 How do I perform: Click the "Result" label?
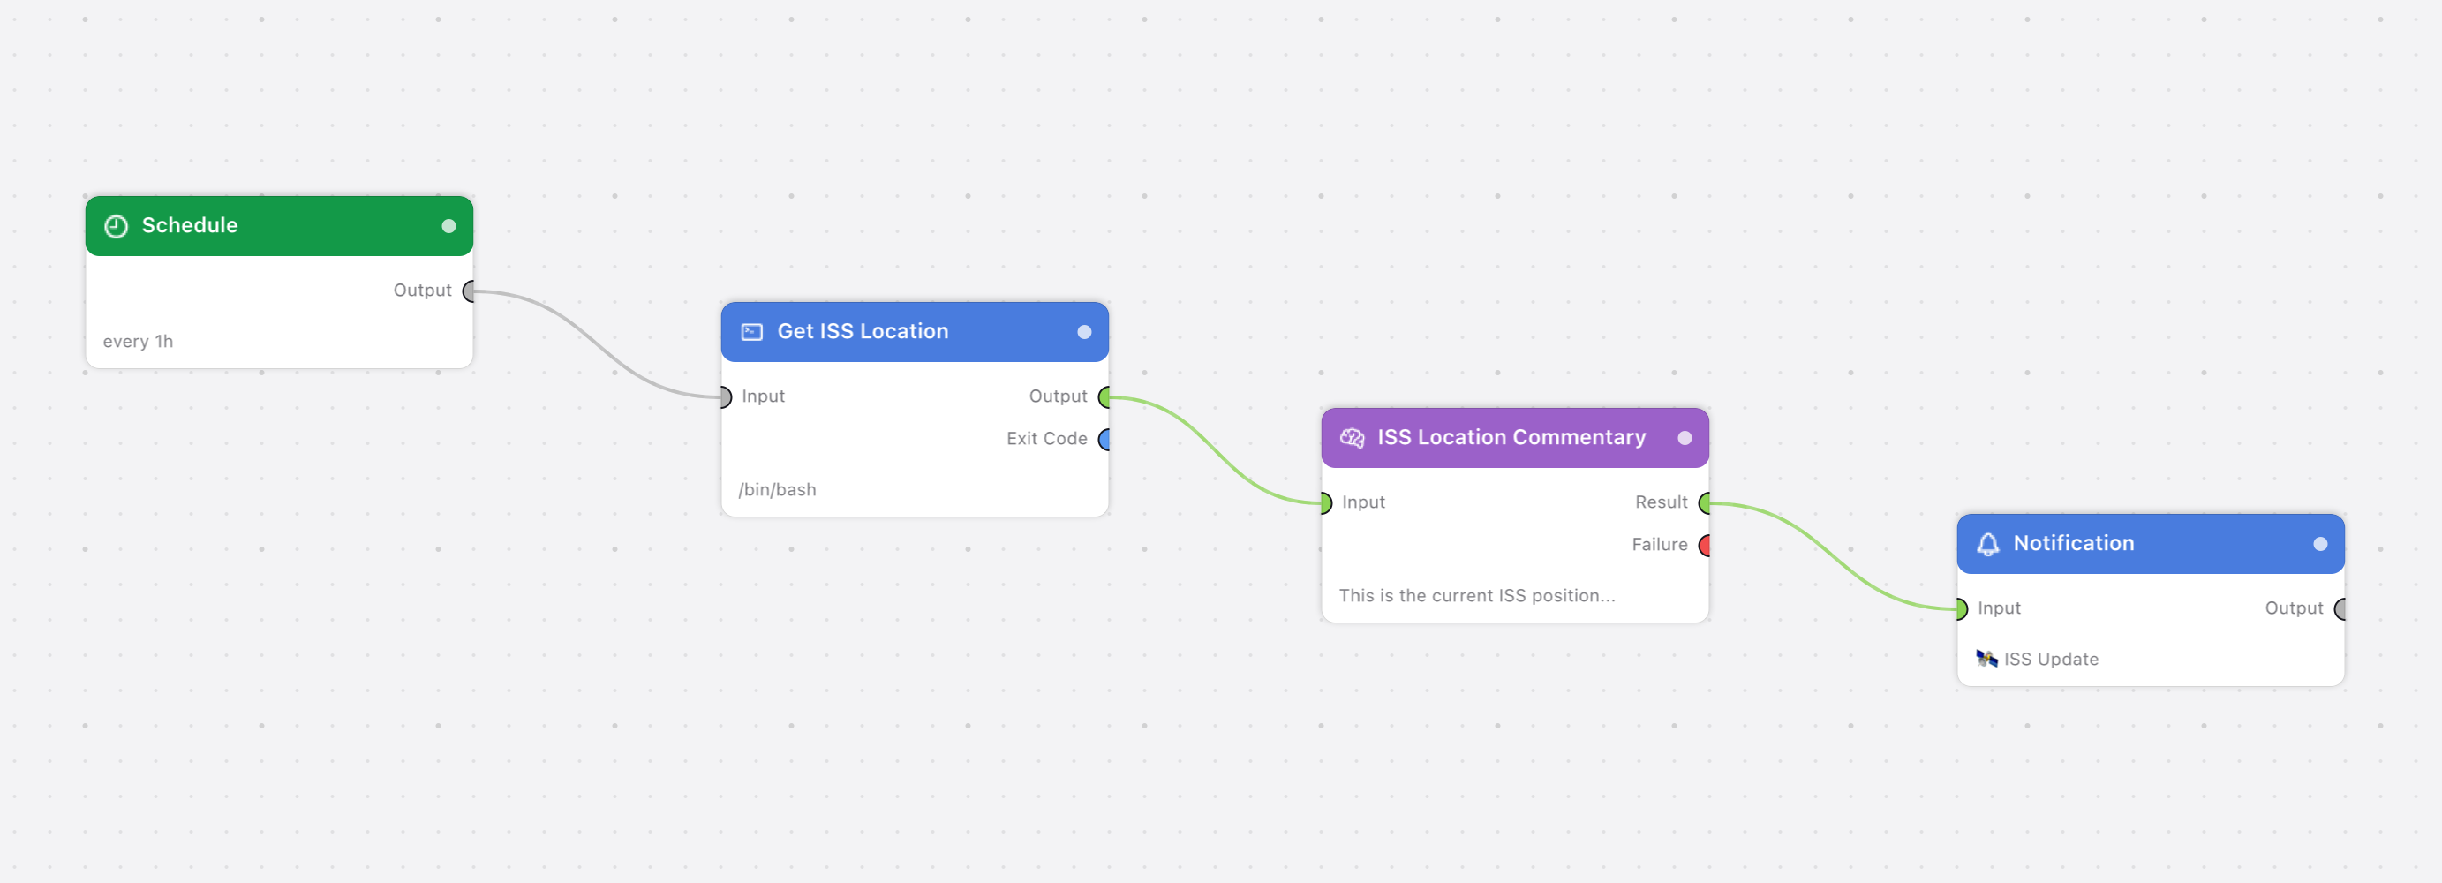[x=1661, y=502]
